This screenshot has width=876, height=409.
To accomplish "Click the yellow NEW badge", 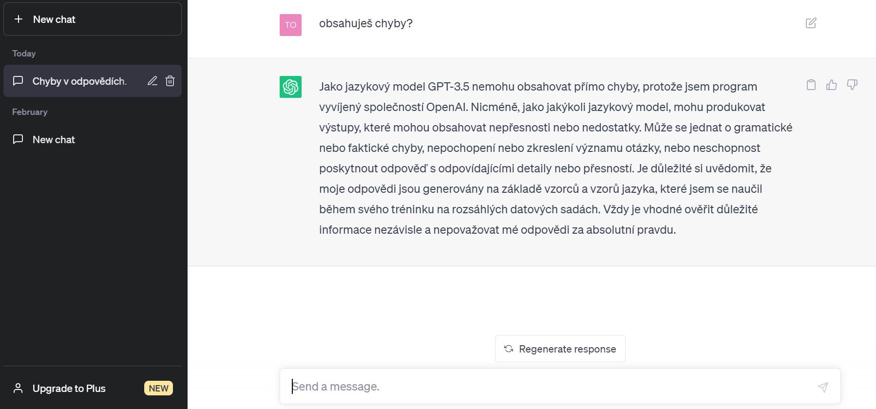I will coord(158,388).
